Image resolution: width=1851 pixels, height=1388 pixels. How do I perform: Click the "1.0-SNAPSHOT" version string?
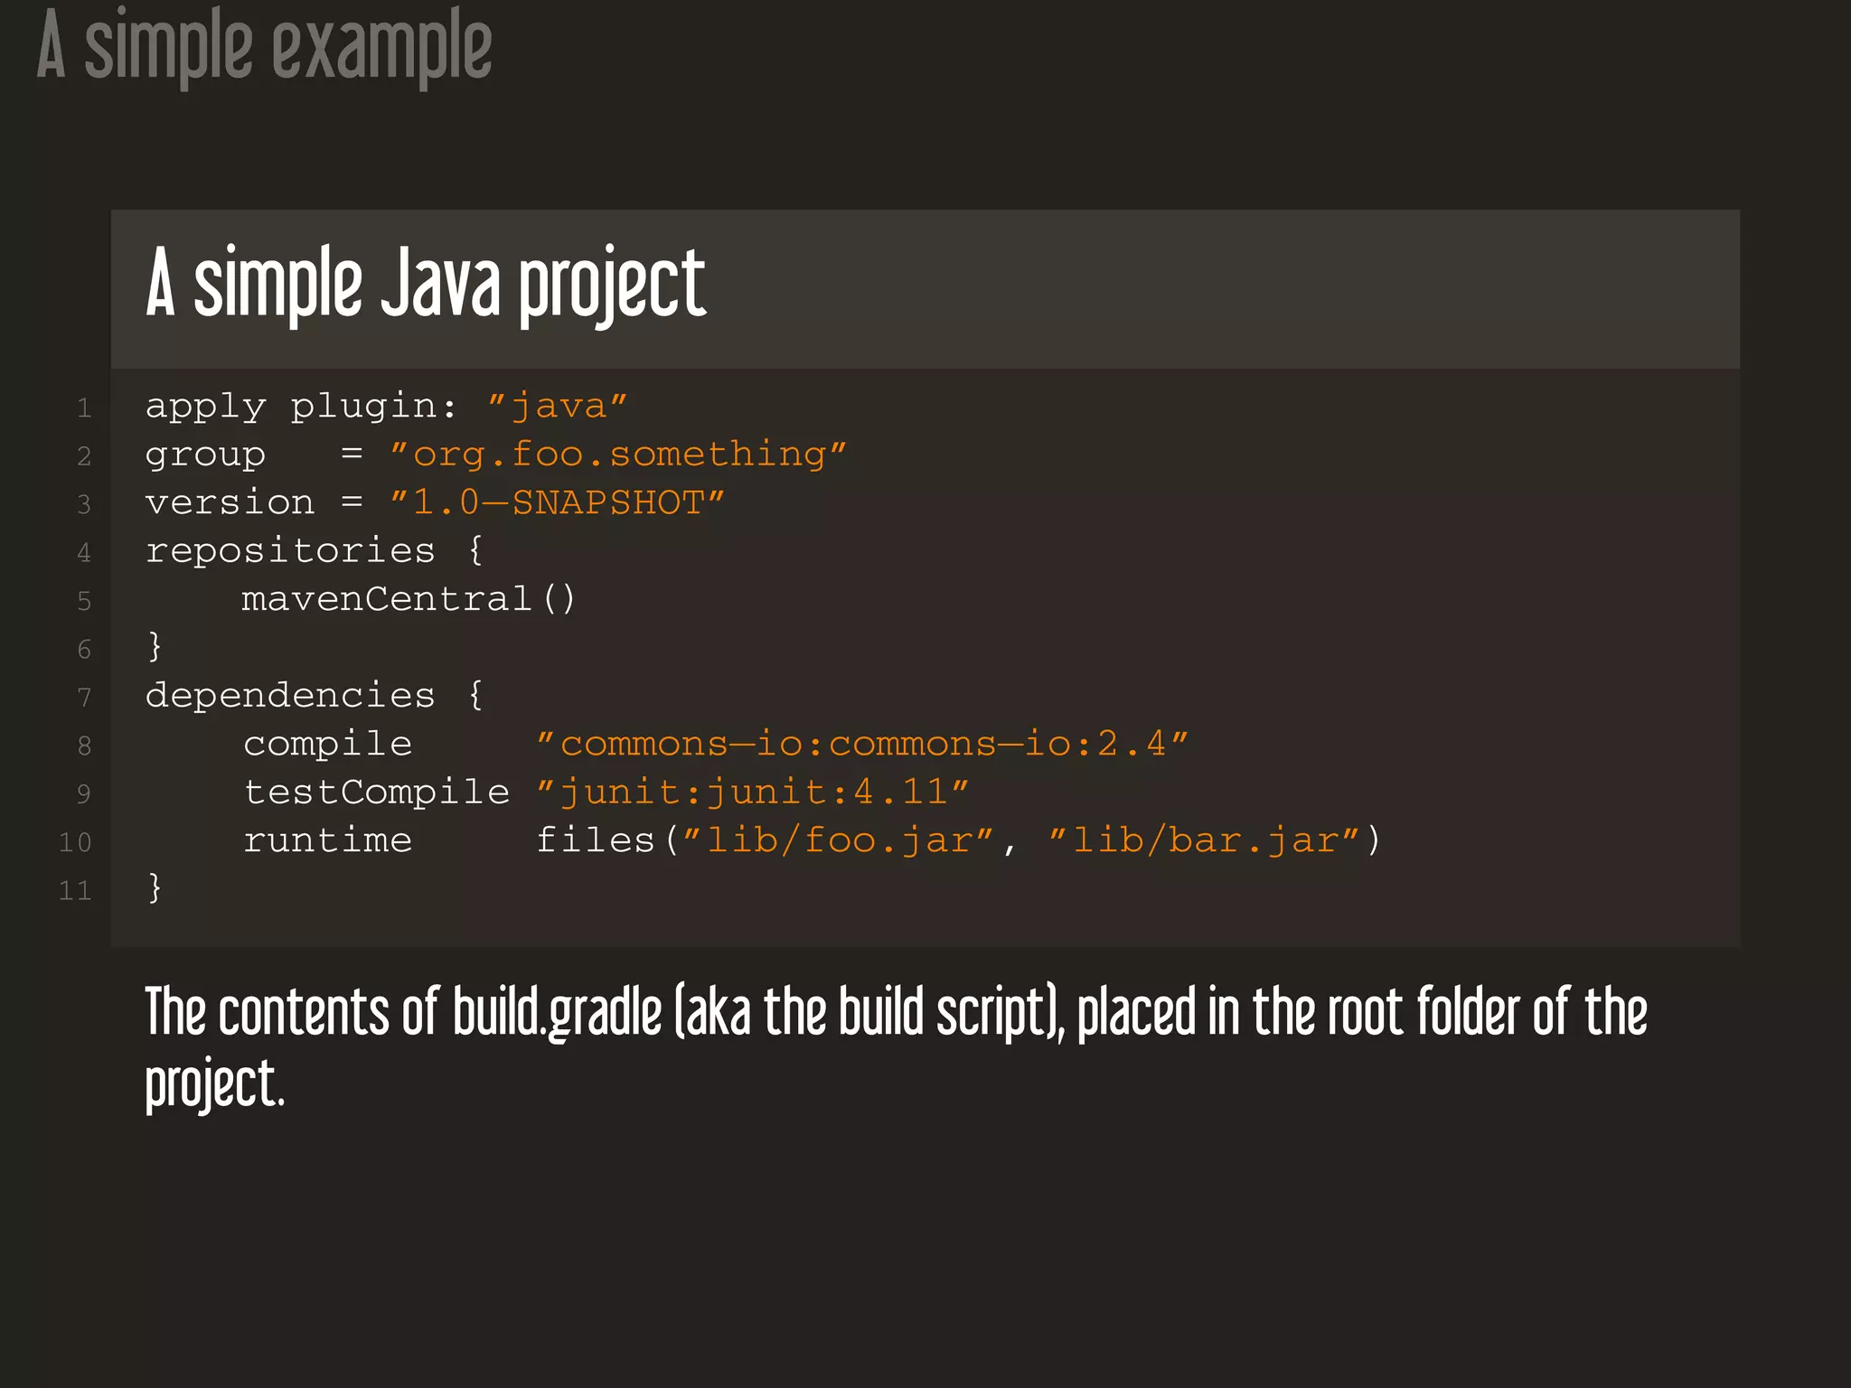557,502
